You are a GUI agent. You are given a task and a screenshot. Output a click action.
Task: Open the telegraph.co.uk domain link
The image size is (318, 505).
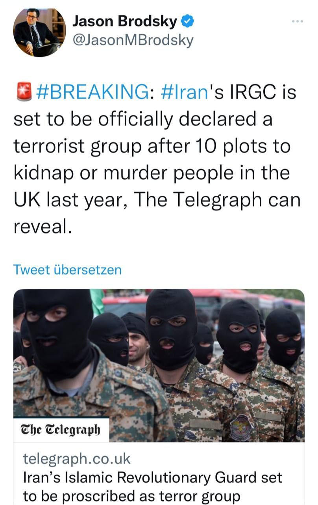pos(76,459)
